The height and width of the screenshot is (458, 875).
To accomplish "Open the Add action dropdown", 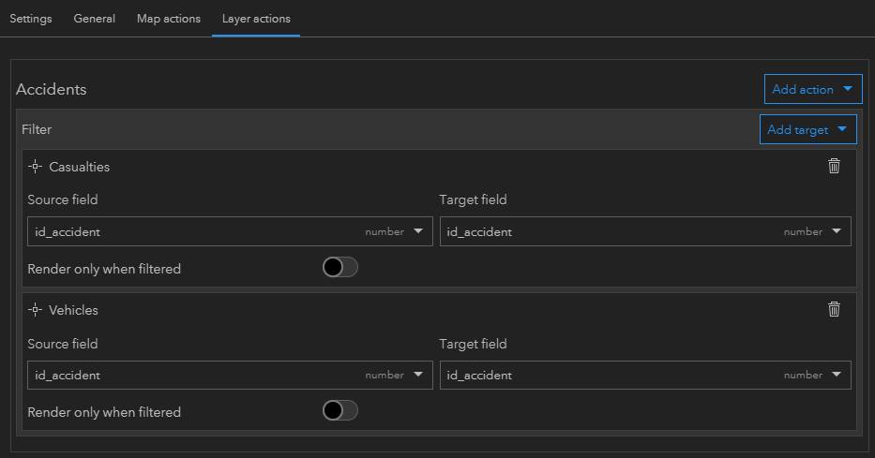I will pyautogui.click(x=812, y=90).
